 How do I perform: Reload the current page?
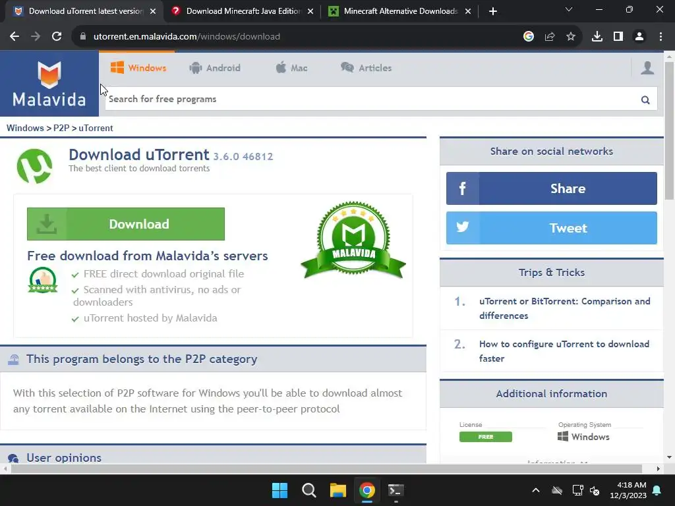57,37
